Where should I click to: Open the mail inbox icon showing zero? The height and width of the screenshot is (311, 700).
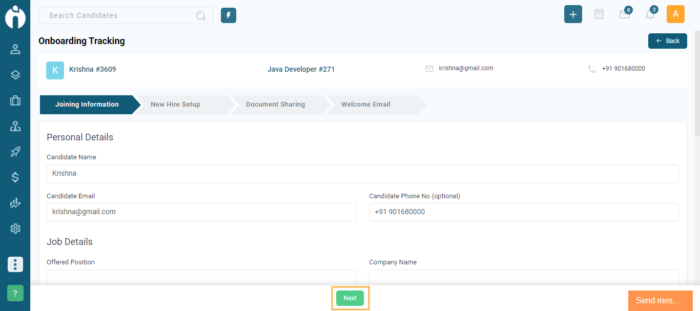pyautogui.click(x=624, y=14)
